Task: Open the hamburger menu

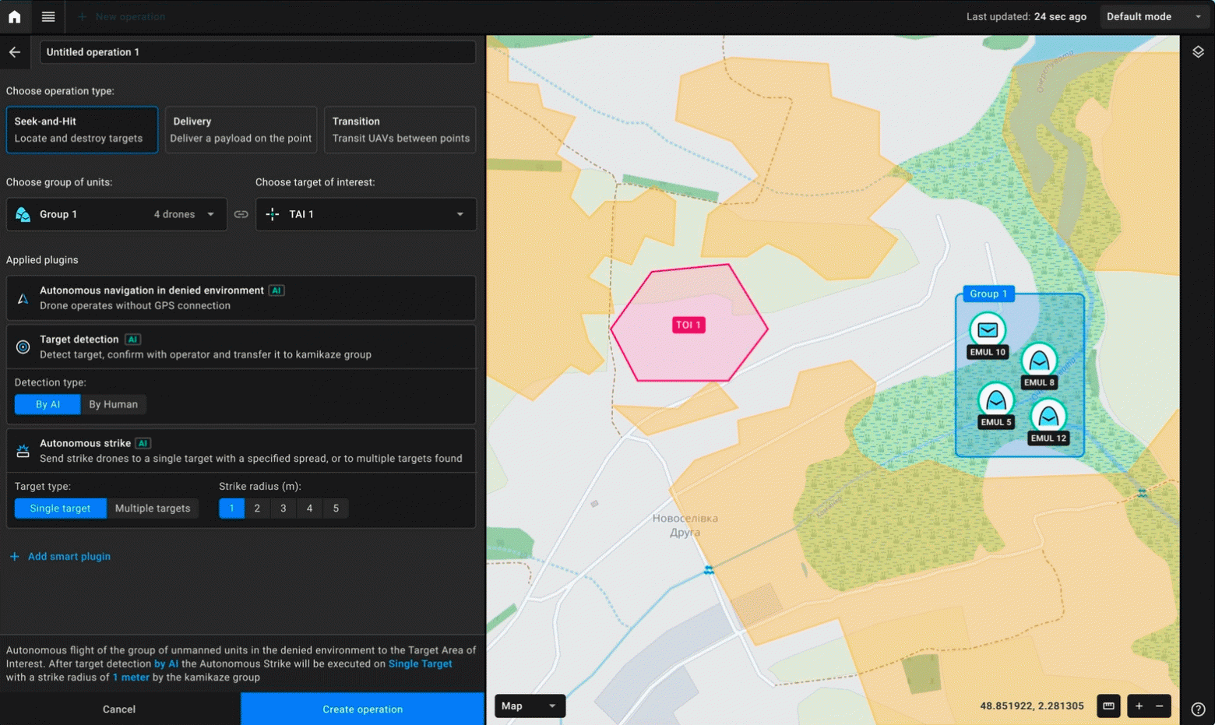Action: (48, 16)
